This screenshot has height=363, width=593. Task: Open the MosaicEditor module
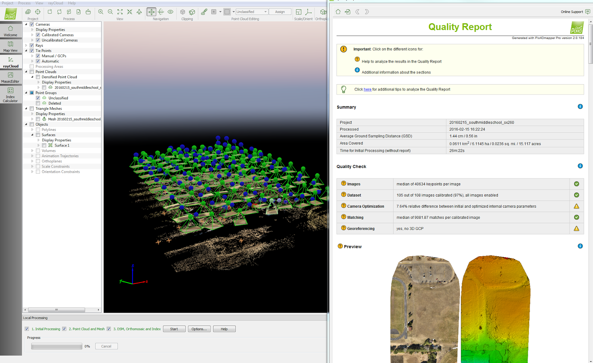(10, 76)
